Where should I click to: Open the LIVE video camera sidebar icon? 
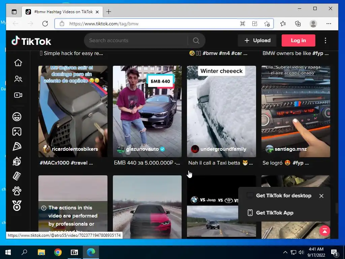(x=18, y=95)
